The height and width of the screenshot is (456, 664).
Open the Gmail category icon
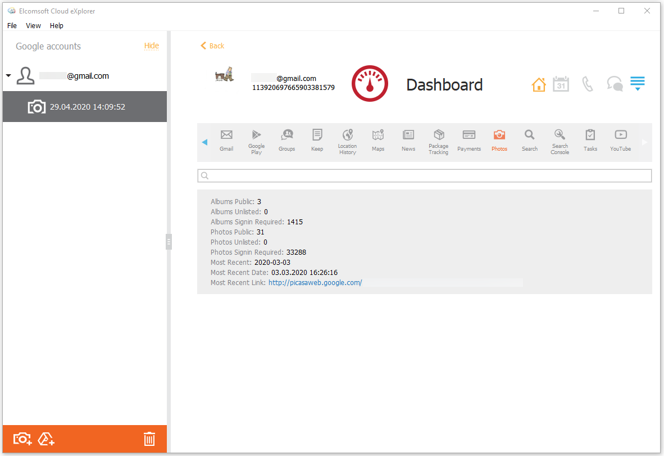(226, 141)
